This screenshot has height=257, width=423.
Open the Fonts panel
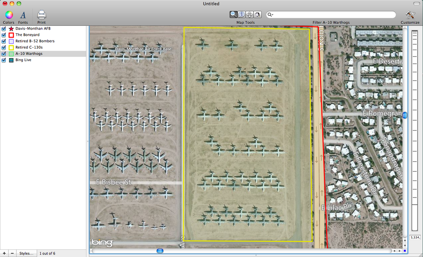coord(23,15)
